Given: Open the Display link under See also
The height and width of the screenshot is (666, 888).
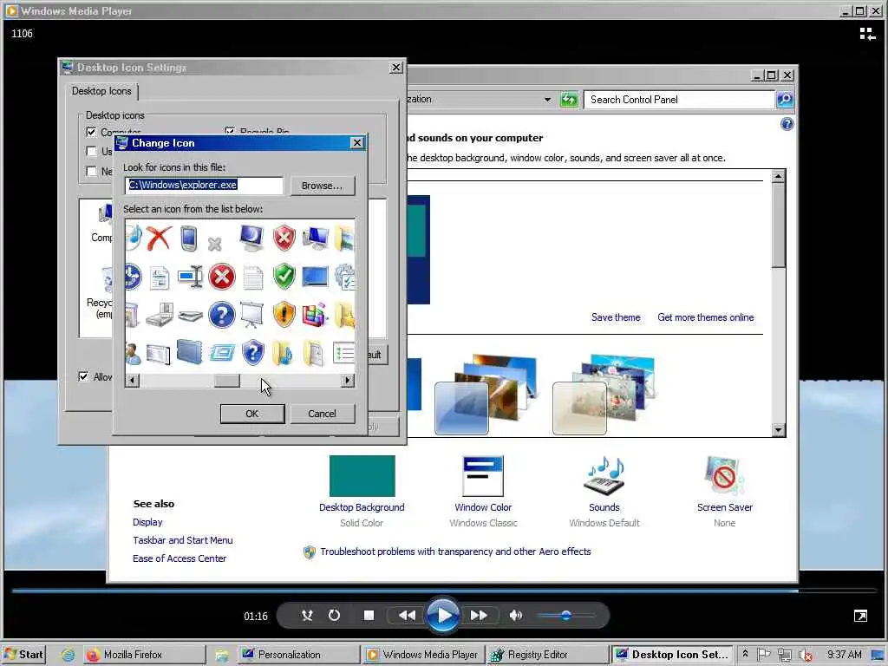Looking at the screenshot, I should [147, 522].
